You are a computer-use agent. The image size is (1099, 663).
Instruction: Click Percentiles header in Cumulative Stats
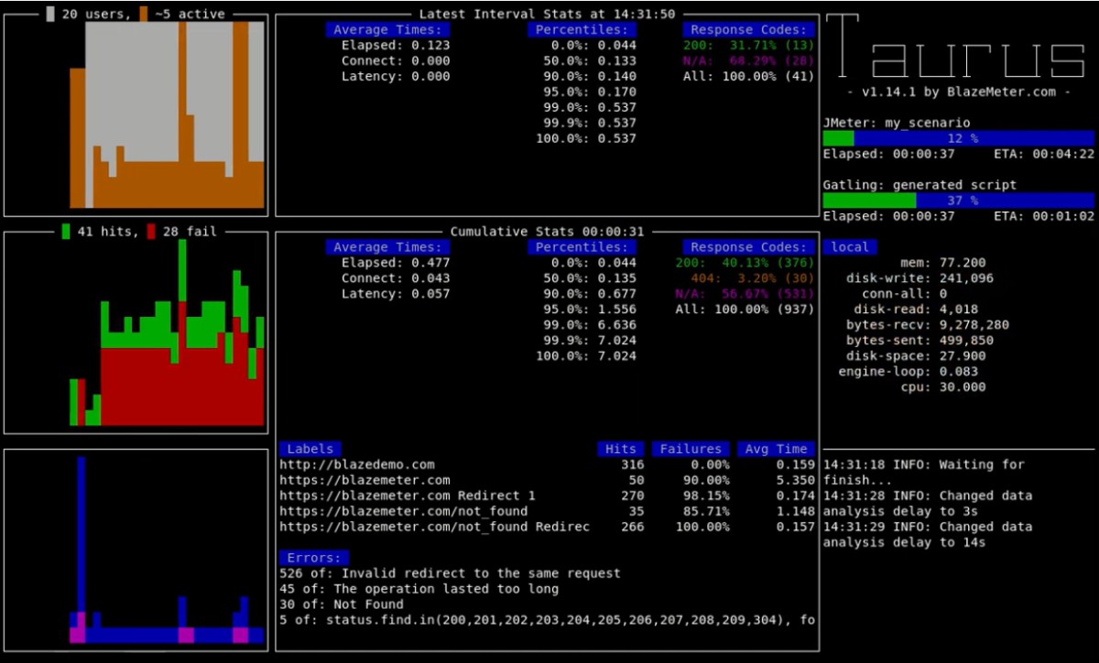tap(582, 247)
